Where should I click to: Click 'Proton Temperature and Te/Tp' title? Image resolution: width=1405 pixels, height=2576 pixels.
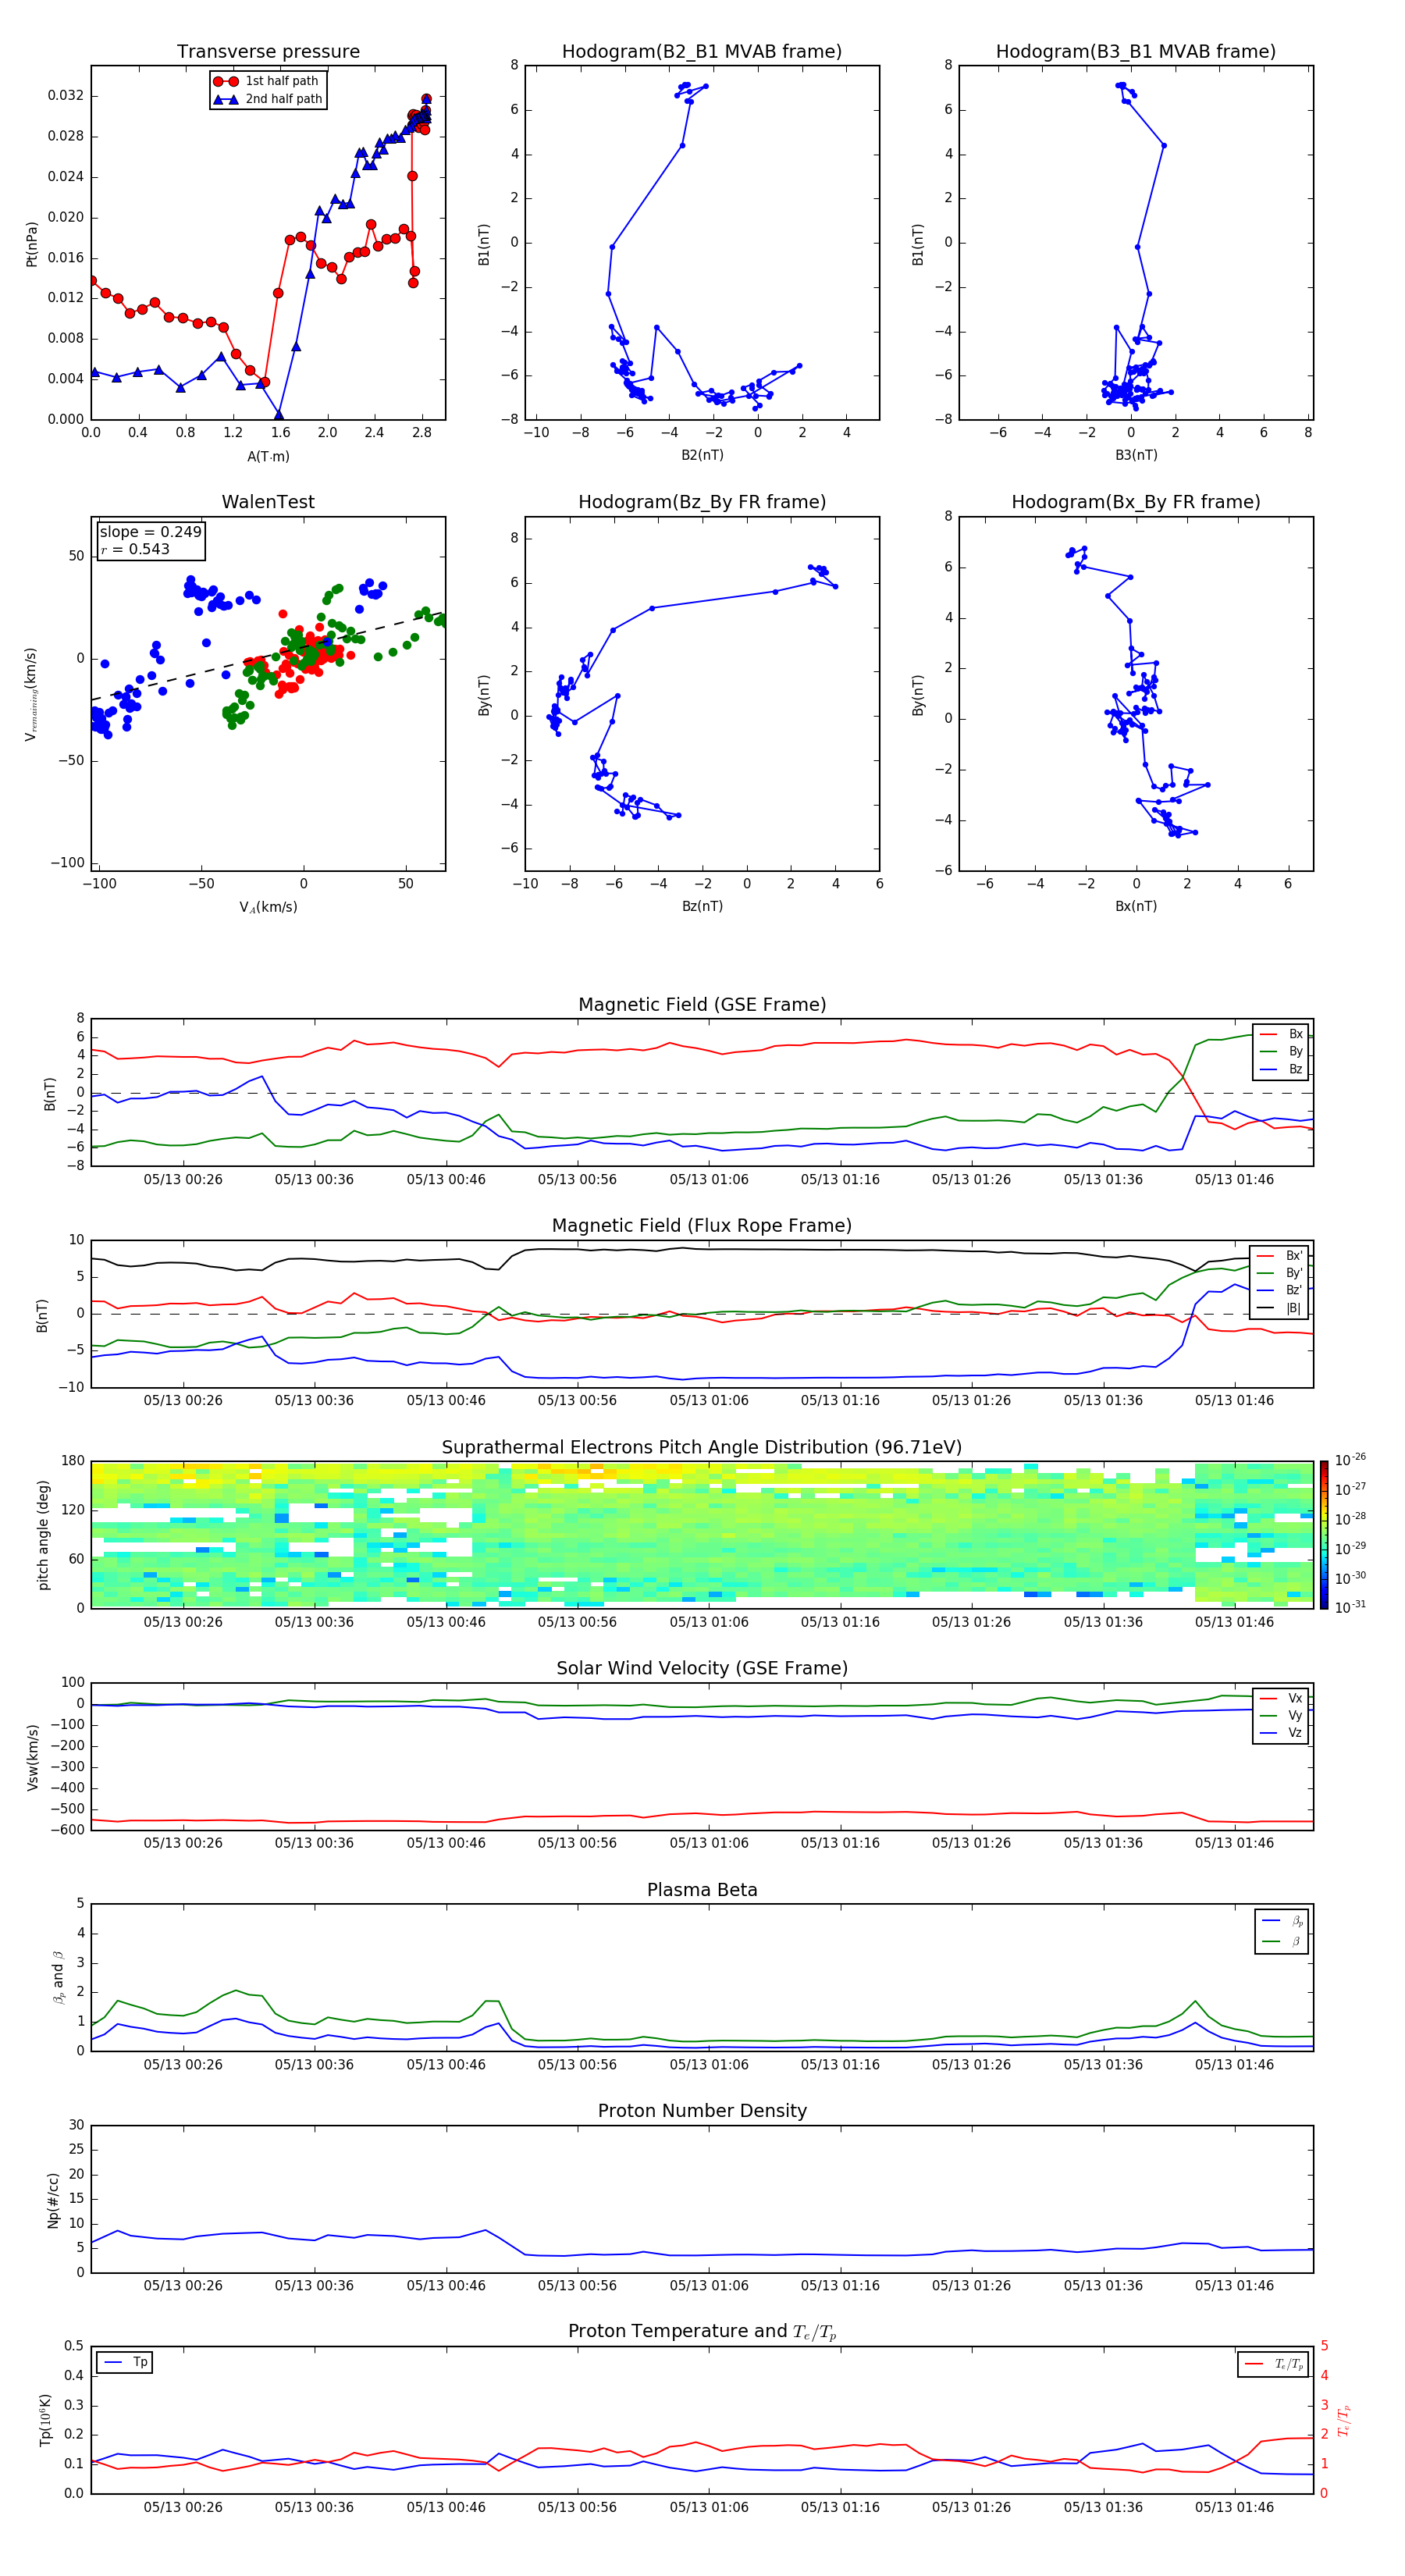tap(702, 2332)
